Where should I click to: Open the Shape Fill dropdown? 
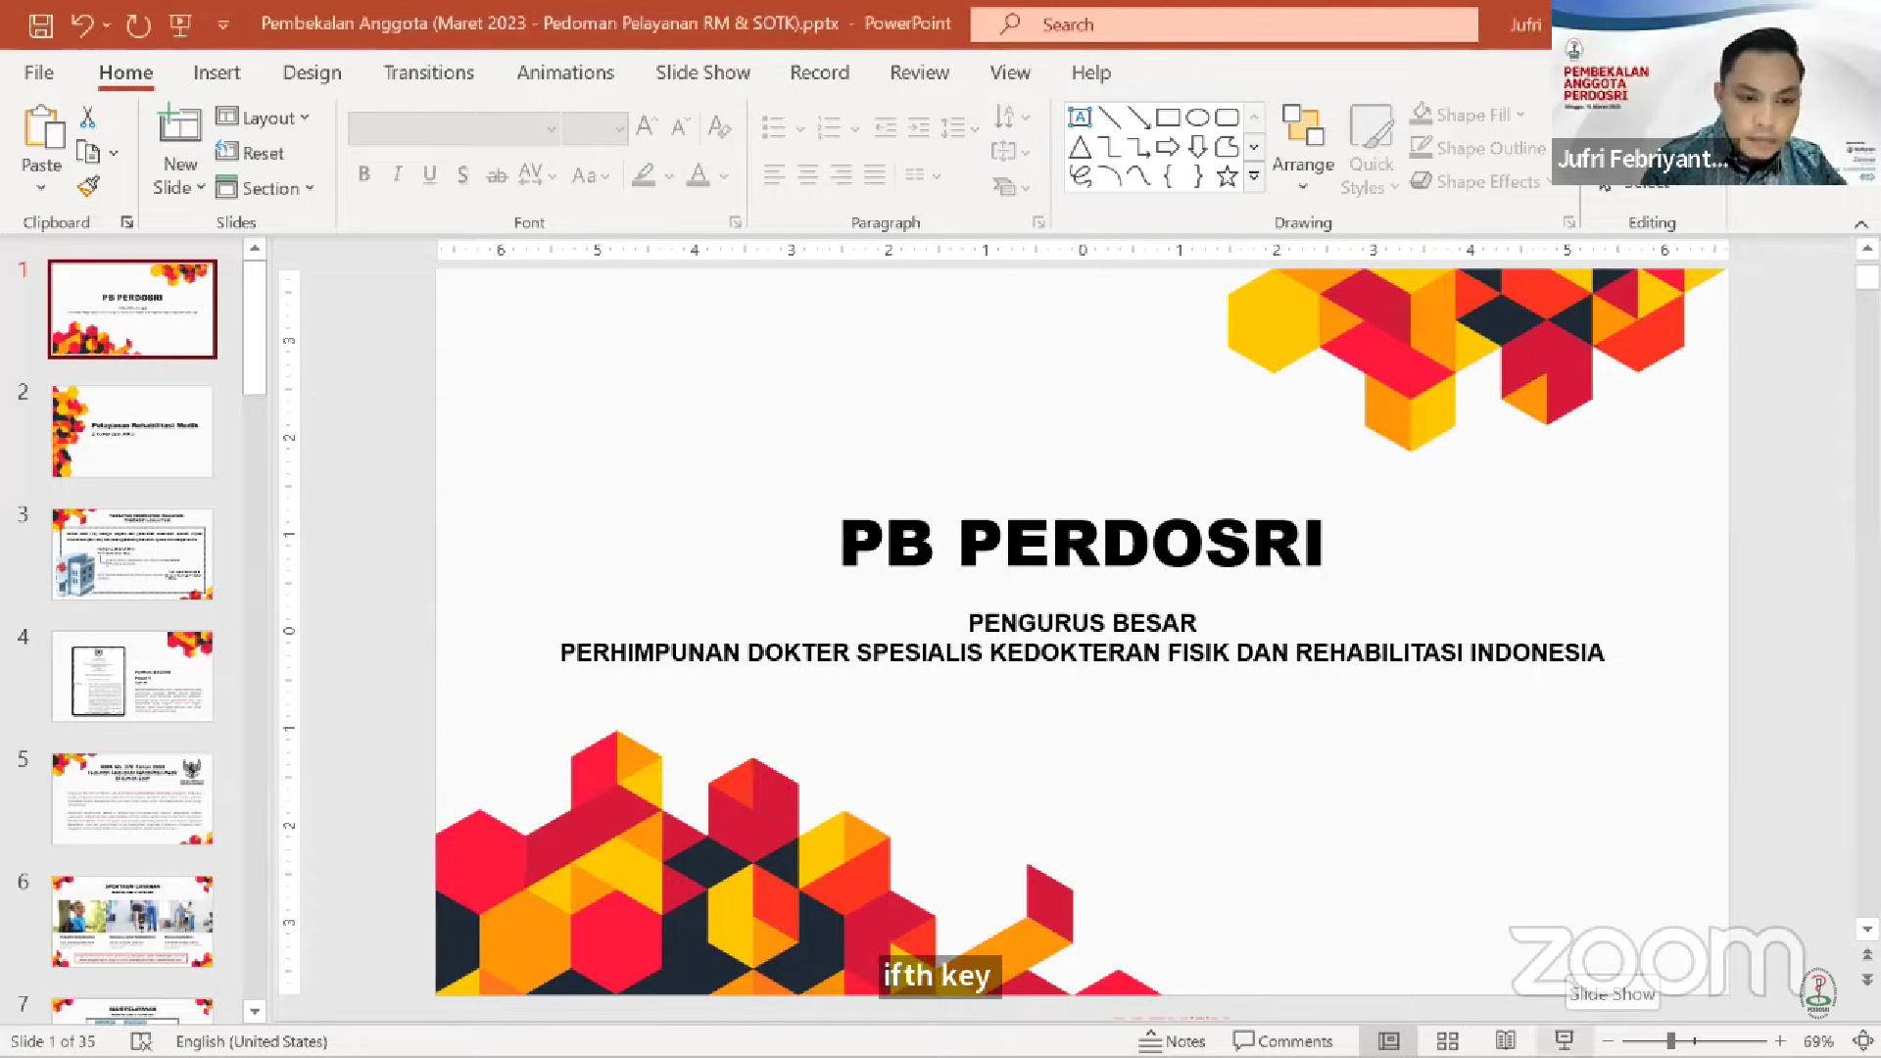(x=1468, y=115)
